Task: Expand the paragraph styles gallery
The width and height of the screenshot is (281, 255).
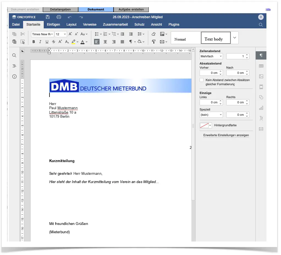Action: pyautogui.click(x=235, y=38)
